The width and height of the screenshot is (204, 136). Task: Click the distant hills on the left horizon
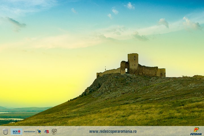28,109
